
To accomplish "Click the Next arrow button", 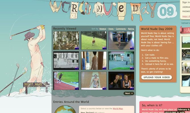I will (129, 93).
